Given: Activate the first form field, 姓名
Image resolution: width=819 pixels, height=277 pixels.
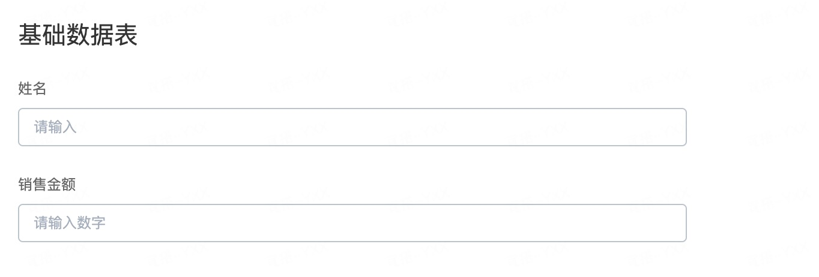Looking at the screenshot, I should pos(352,127).
